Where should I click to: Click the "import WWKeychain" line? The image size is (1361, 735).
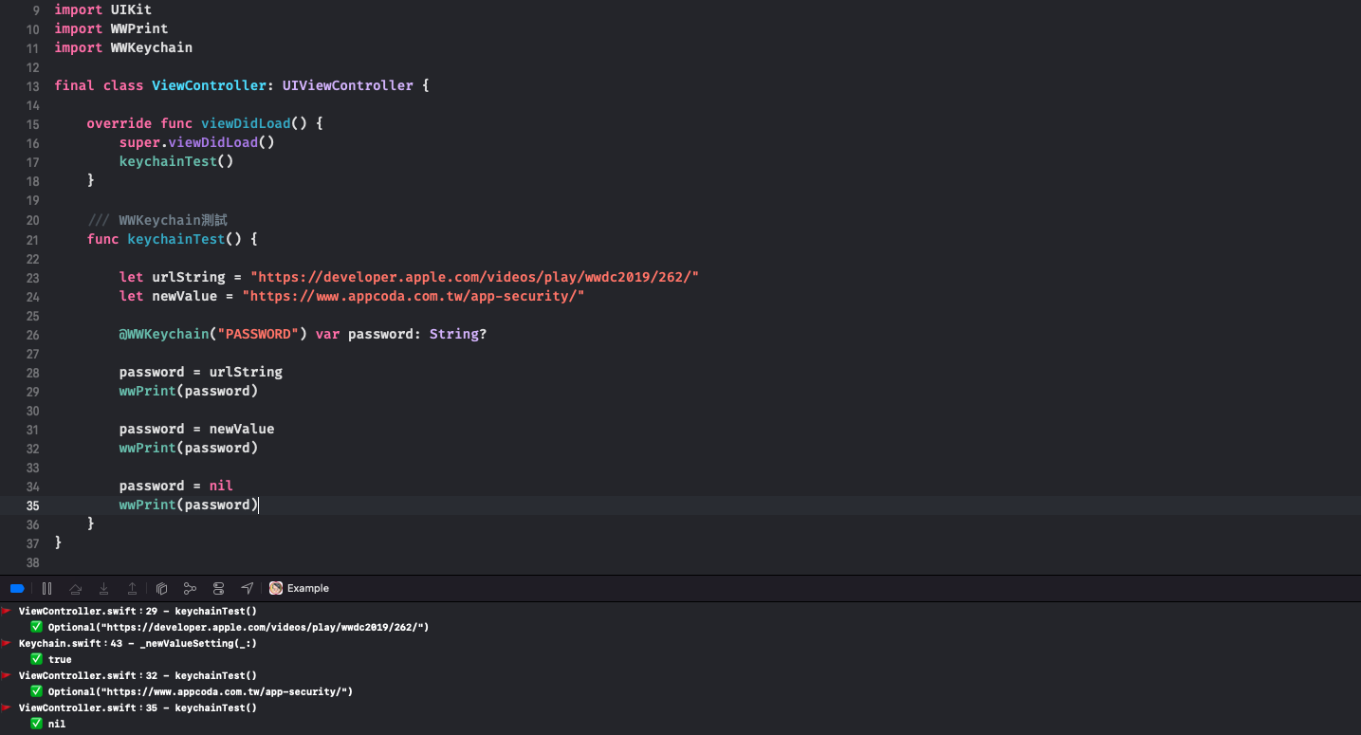123,47
